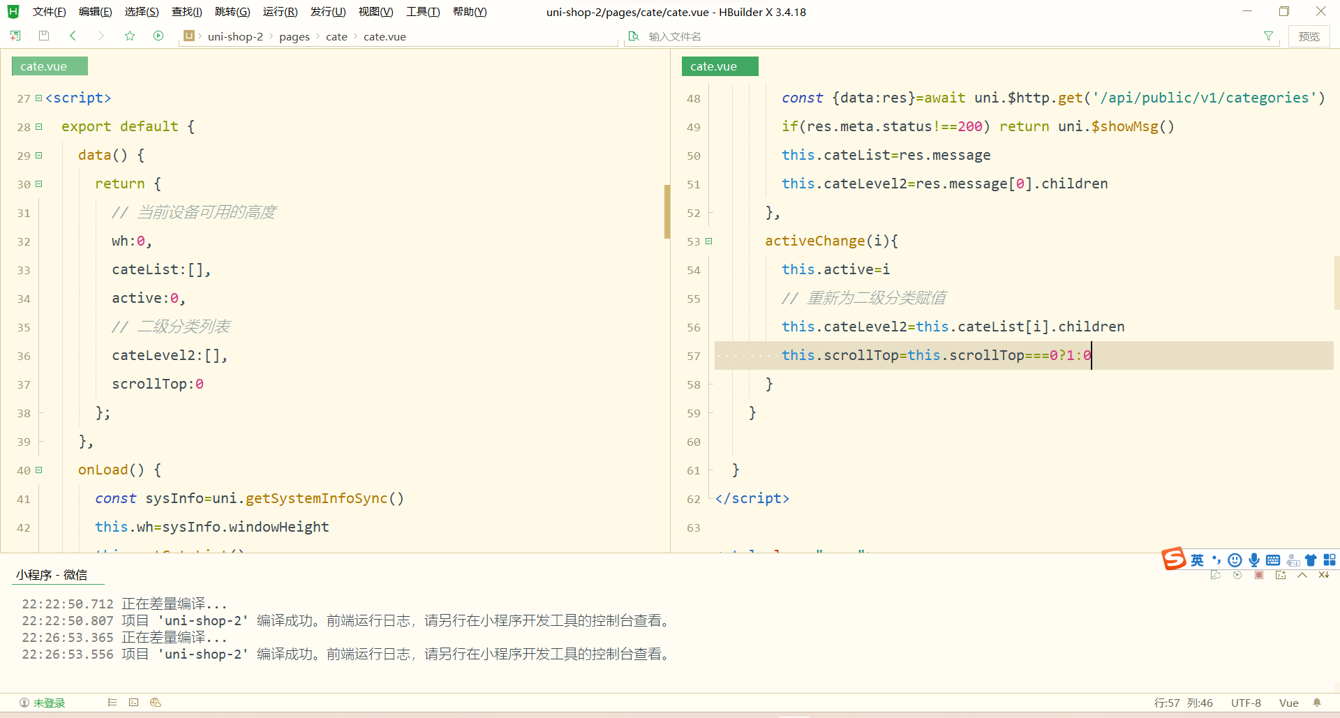Collapse data() fold at line 29
The image size is (1340, 718).
pos(38,156)
